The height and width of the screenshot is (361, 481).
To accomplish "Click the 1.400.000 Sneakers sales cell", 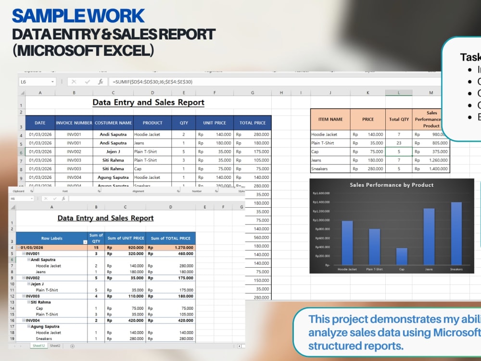I will coord(431,169).
